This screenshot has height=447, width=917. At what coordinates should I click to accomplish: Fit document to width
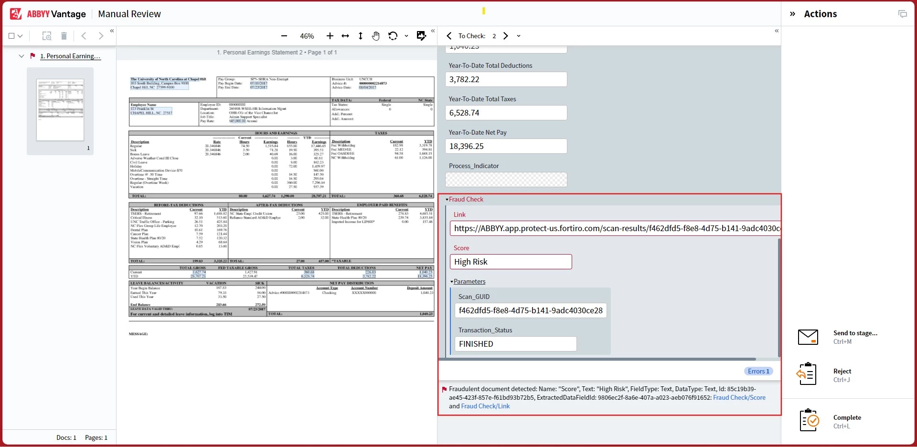click(x=345, y=36)
